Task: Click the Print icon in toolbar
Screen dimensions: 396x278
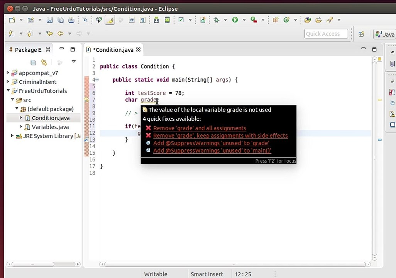Action: click(71, 20)
